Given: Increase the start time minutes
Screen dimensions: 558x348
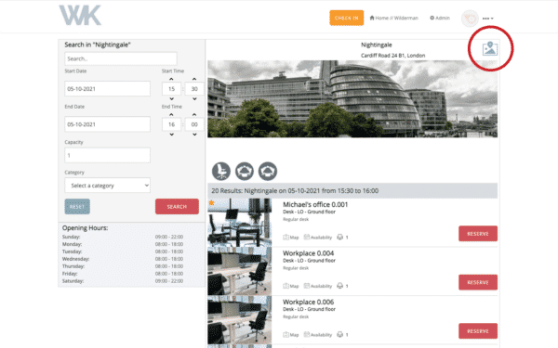Looking at the screenshot, I should coord(194,79).
